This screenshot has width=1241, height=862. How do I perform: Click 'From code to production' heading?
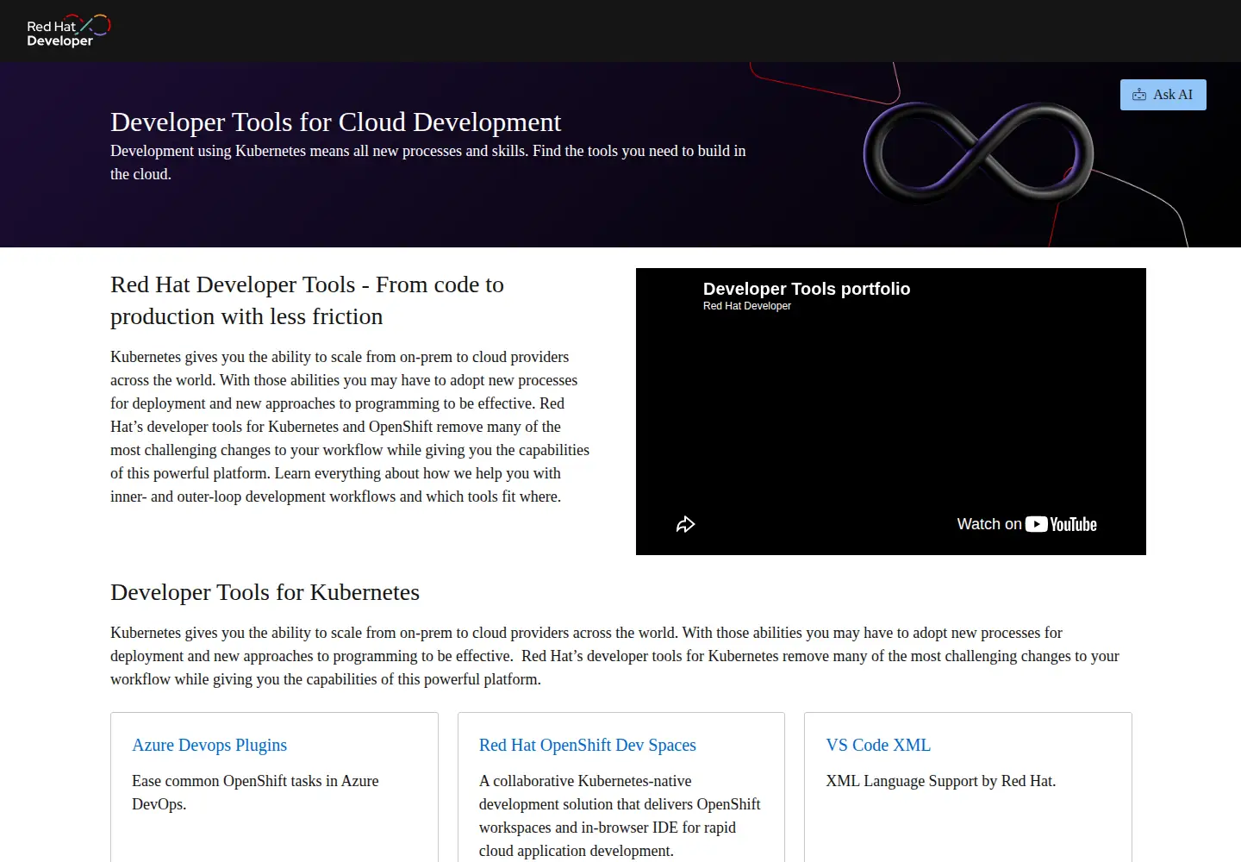[x=307, y=301]
